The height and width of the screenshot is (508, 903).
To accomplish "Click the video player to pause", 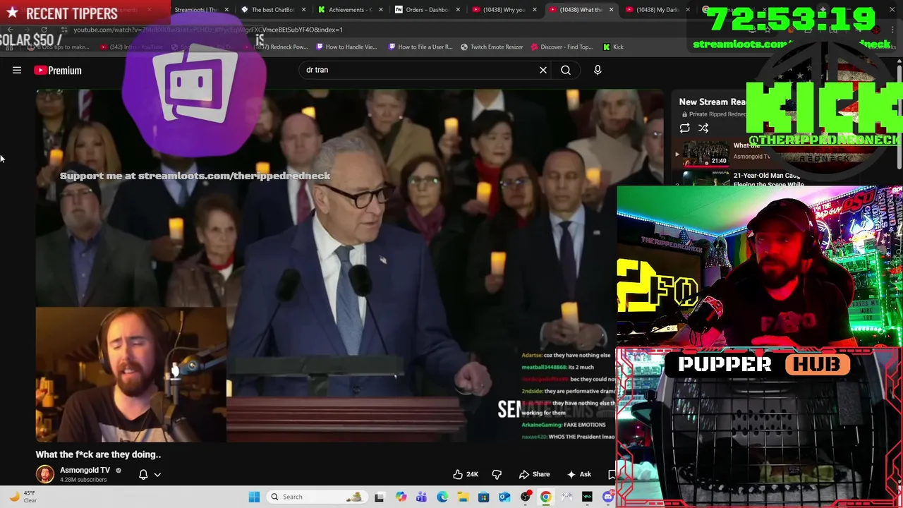I will 325,265.
